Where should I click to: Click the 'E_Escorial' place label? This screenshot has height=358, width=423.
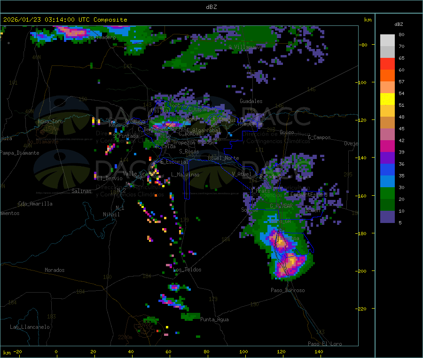[x=174, y=162]
